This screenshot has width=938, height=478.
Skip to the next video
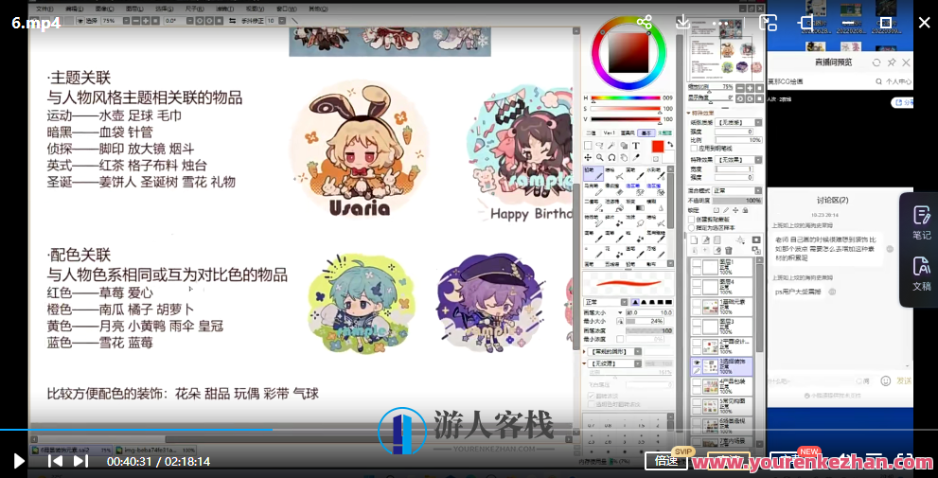(x=80, y=461)
